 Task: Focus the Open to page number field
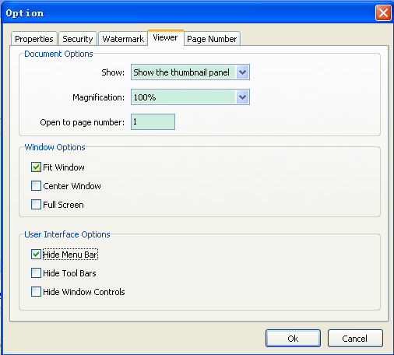pyautogui.click(x=153, y=121)
